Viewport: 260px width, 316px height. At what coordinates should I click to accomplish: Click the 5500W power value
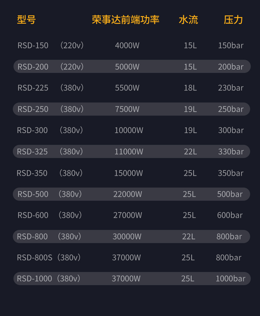coord(127,88)
